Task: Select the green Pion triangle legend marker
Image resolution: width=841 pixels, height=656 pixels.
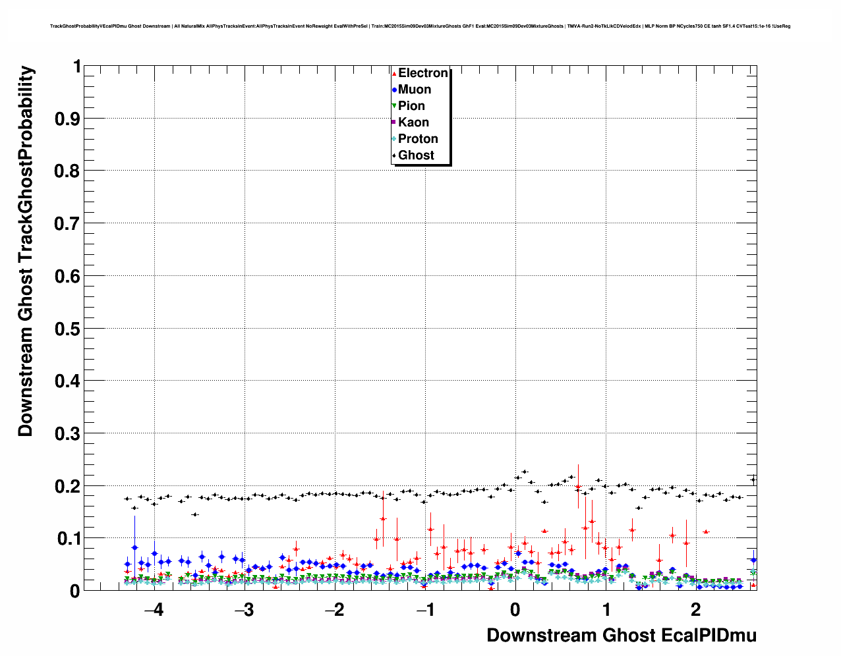Action: (x=394, y=107)
